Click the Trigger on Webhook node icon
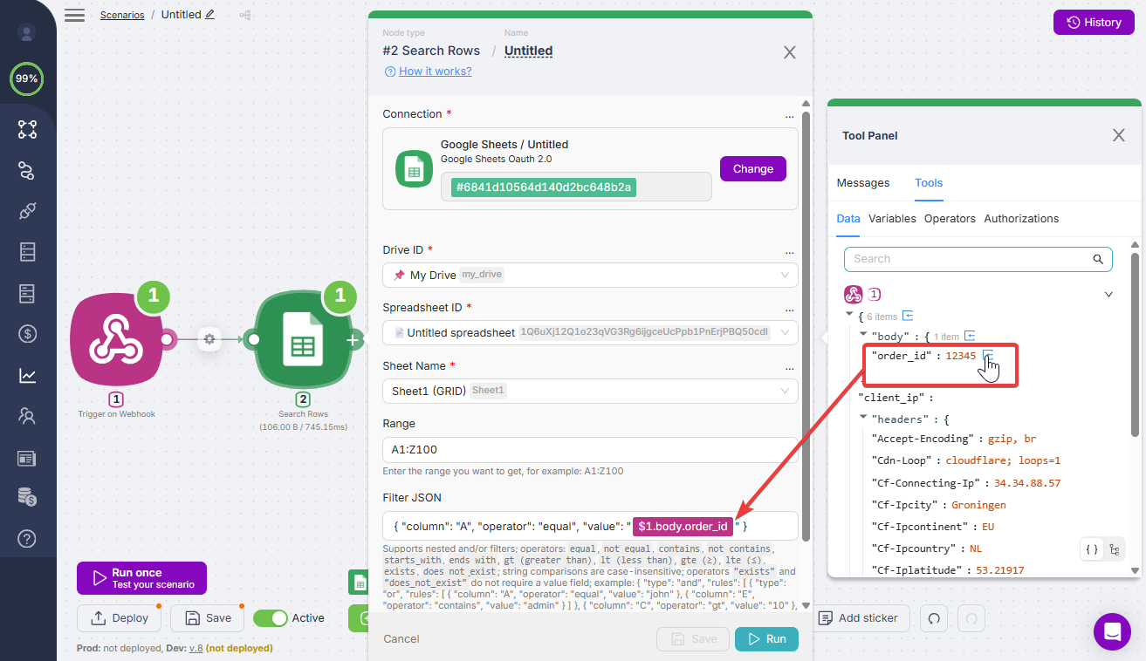 [116, 339]
